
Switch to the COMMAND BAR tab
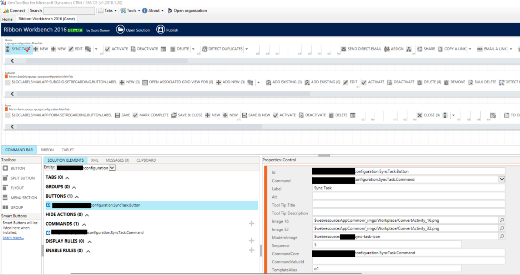click(19, 150)
